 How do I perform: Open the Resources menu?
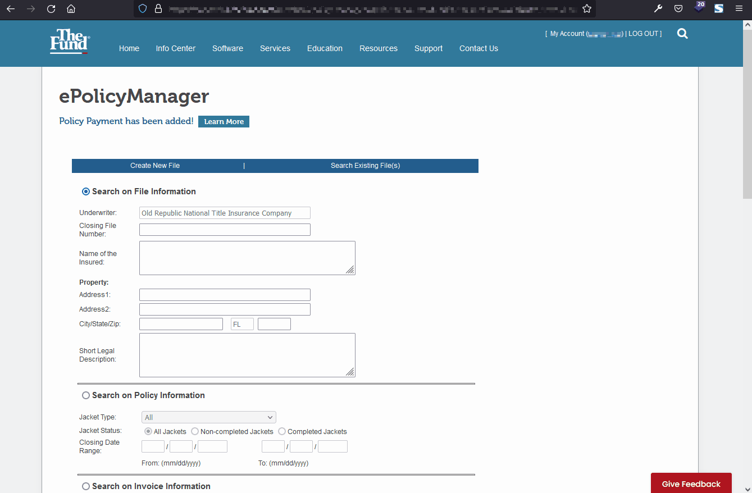(x=379, y=48)
